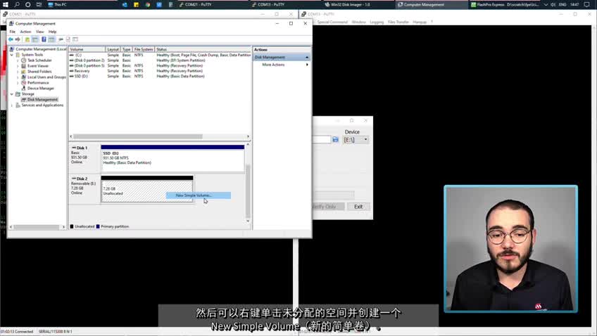
Task: Open the Device drive dropdown
Action: tap(356, 140)
